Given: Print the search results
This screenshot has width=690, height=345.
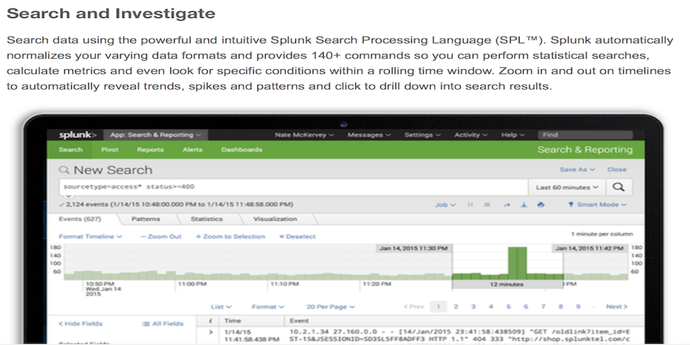Looking at the screenshot, I should tap(541, 205).
